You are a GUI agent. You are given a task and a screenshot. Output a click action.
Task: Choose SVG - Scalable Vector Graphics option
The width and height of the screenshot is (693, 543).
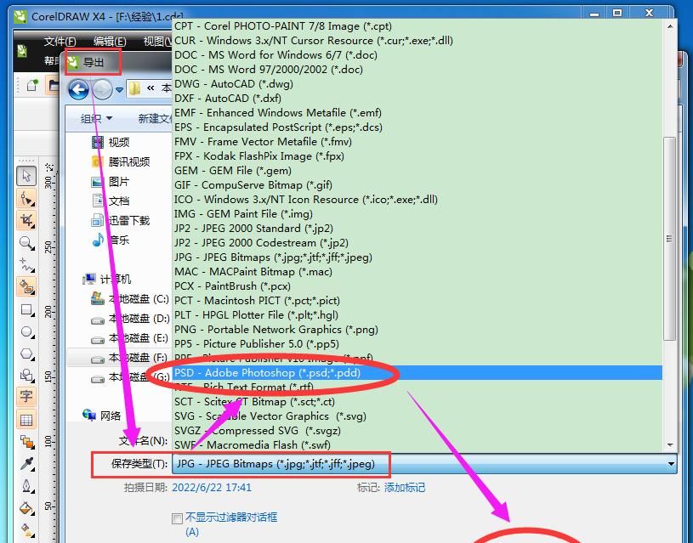click(x=418, y=416)
